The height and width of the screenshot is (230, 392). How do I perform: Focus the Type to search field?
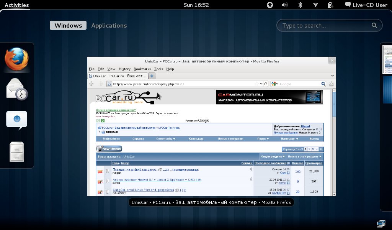[x=325, y=26]
